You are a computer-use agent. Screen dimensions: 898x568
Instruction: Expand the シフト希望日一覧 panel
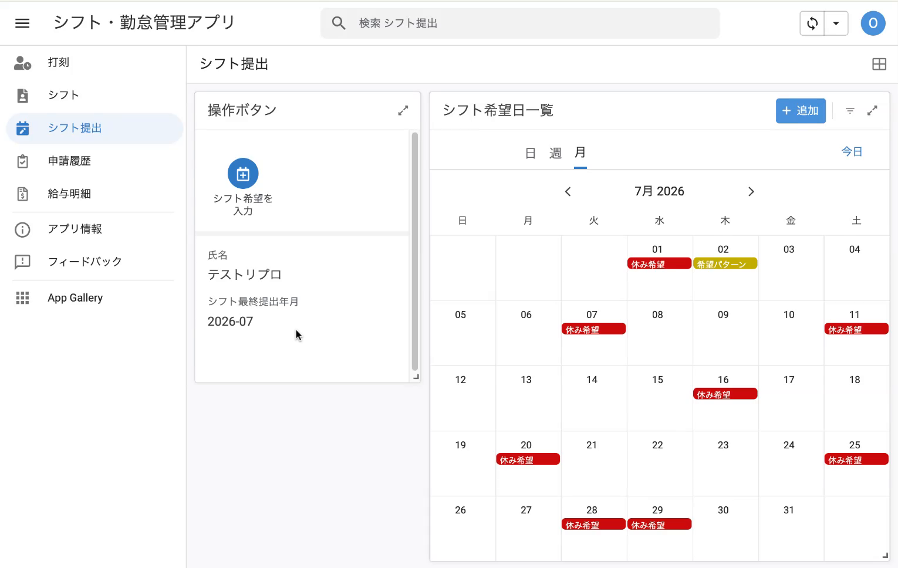(x=872, y=110)
